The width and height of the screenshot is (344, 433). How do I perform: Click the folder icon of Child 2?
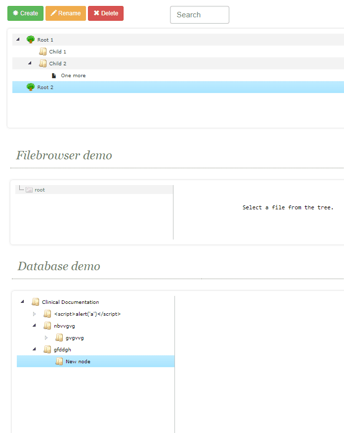pos(43,63)
